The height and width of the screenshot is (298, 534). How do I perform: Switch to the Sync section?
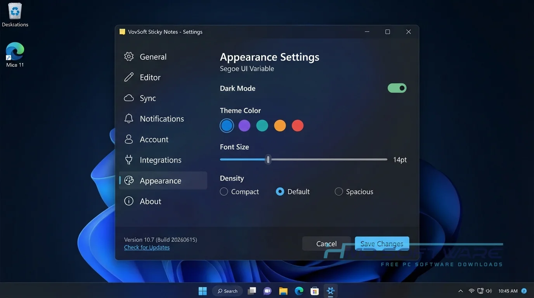163,98
